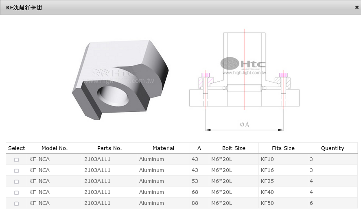This screenshot has height=215, width=361.
Task: Mark the checkbox for the KF50 row
Action: pyautogui.click(x=17, y=204)
